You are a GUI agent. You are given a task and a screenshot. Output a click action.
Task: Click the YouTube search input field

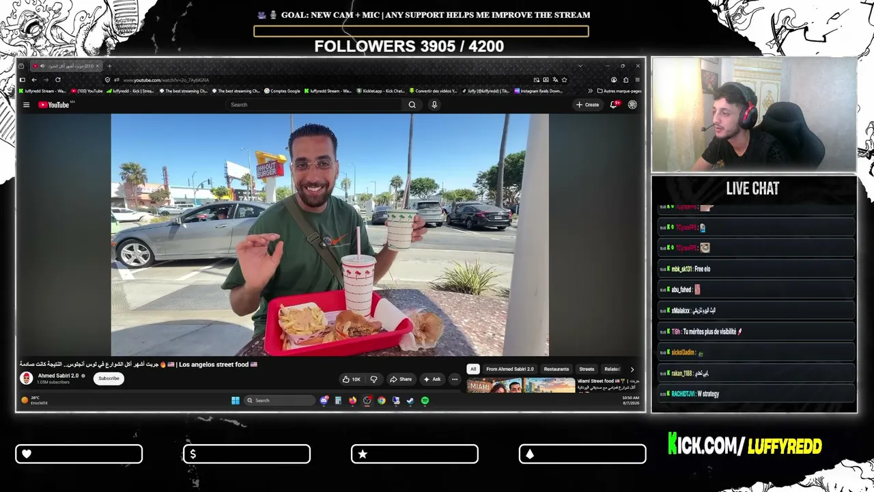(315, 105)
